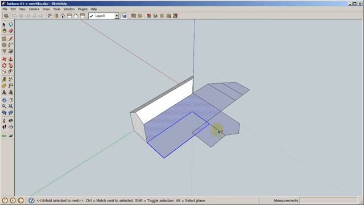Switch to Hidden Line face style
364x205 pixels.
pos(155,16)
